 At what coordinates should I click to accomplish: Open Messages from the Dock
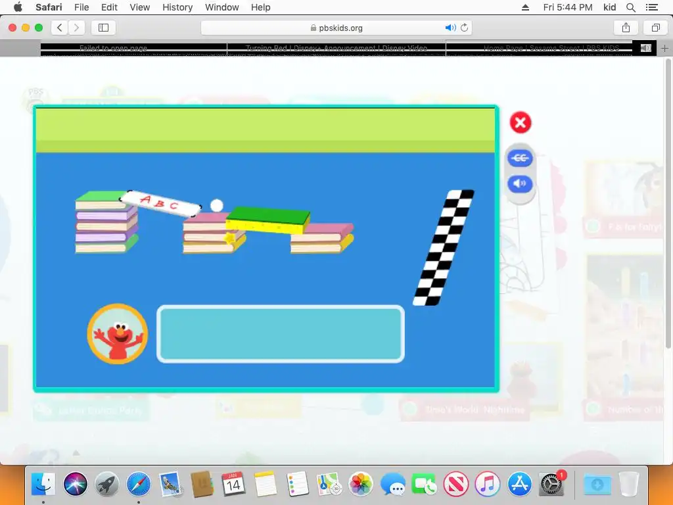click(x=392, y=485)
